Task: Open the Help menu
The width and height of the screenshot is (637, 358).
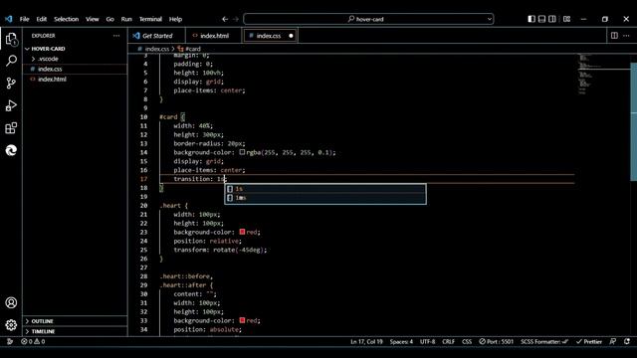Action: pos(175,19)
